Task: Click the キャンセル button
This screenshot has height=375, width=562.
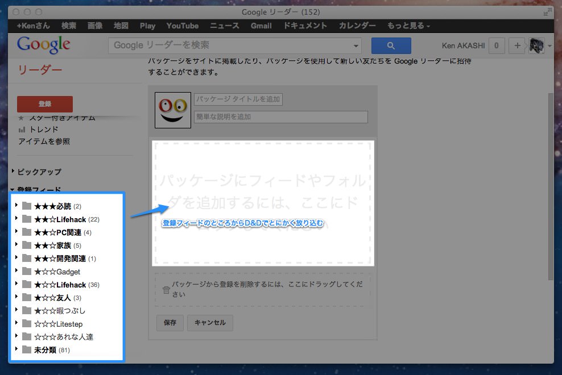Action: tap(210, 323)
